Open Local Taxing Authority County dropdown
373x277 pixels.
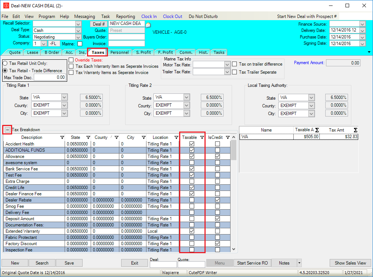[x=311, y=106]
